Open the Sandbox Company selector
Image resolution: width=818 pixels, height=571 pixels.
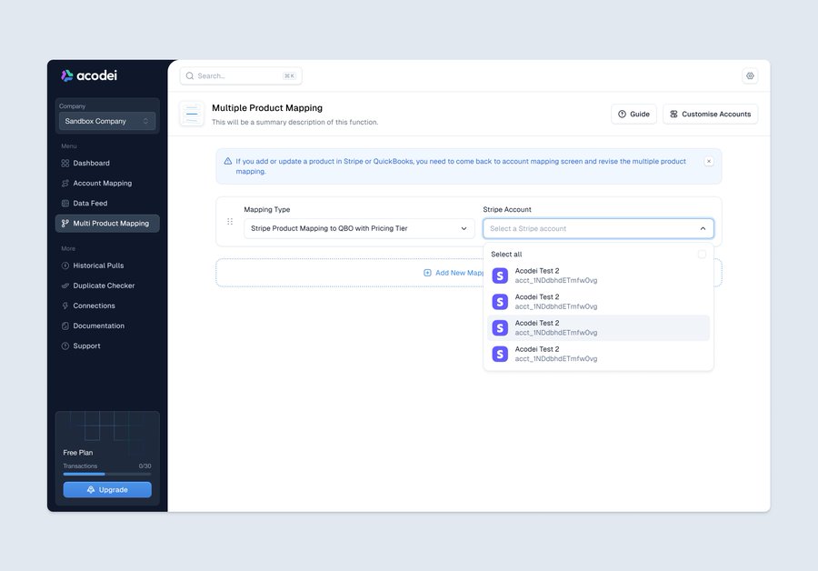coord(107,121)
